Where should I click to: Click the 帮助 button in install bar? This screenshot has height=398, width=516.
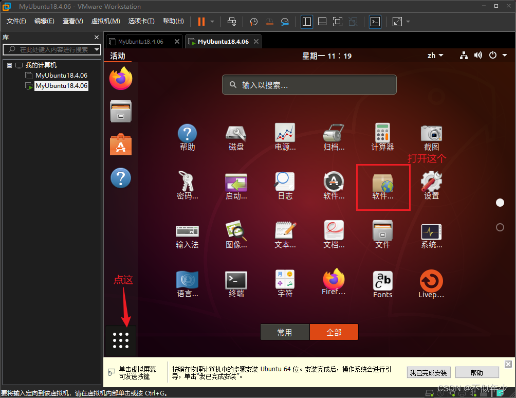point(477,373)
